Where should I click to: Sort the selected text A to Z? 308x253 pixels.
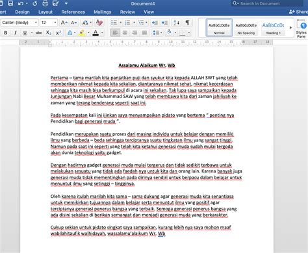(177, 23)
